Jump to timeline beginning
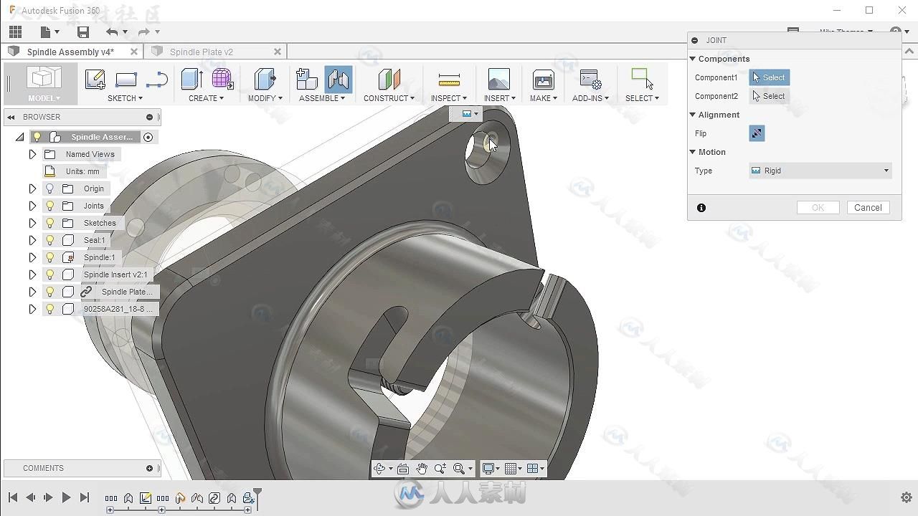918x516 pixels. point(13,497)
